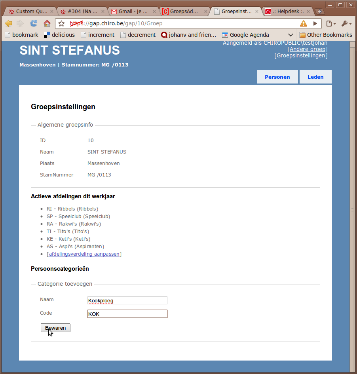Click the ID value 10
The width and height of the screenshot is (357, 374).
tap(91, 140)
